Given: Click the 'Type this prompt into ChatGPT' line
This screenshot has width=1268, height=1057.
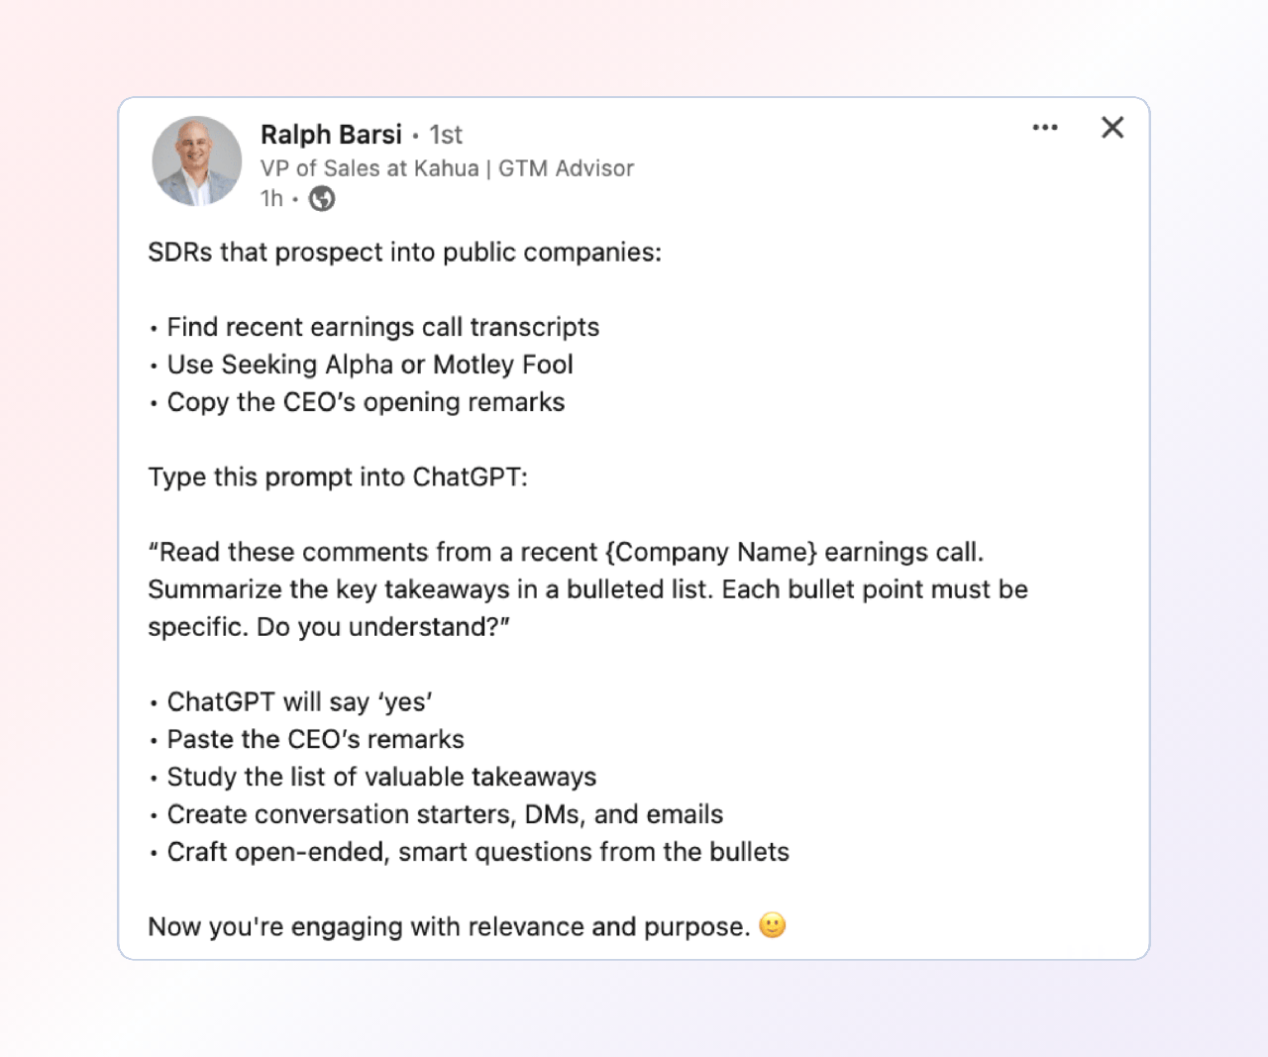Looking at the screenshot, I should tap(338, 477).
